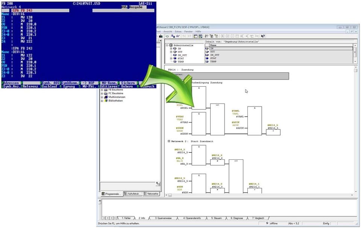
Task: Insert an AND box from the toolbar
Action: coord(223,36)
